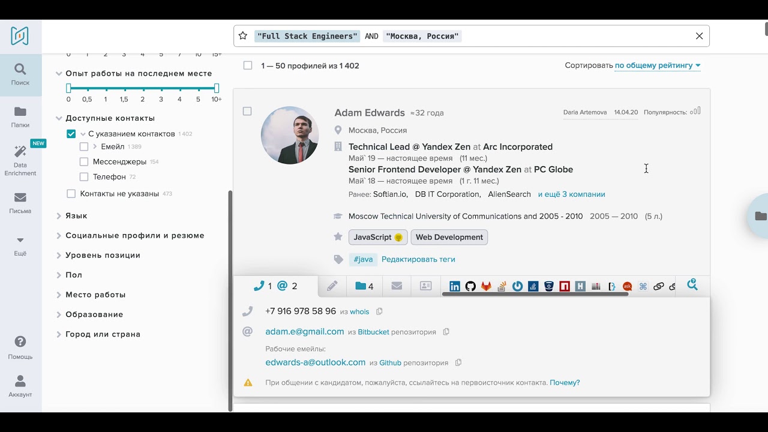
Task: Expand the Образование filter section
Action: 59,315
